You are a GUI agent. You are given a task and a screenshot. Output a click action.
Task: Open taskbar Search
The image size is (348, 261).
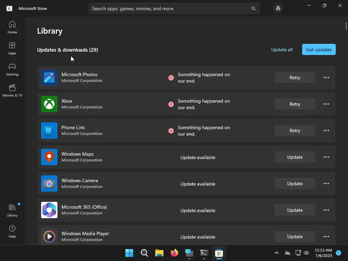[x=144, y=253]
